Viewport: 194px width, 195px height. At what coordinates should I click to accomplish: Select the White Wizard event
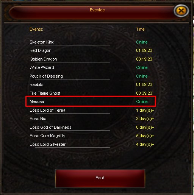point(42,67)
